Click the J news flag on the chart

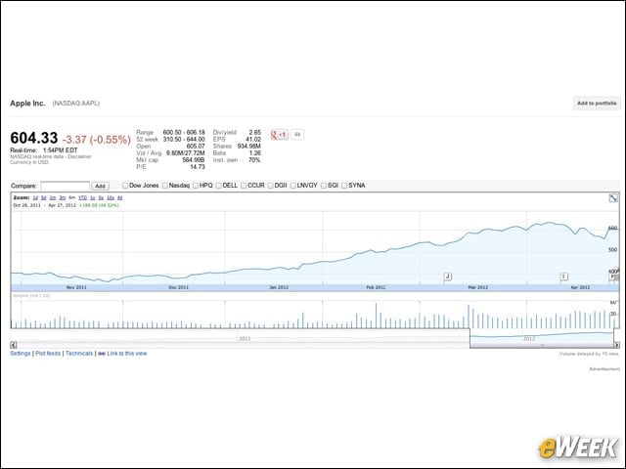[448, 277]
